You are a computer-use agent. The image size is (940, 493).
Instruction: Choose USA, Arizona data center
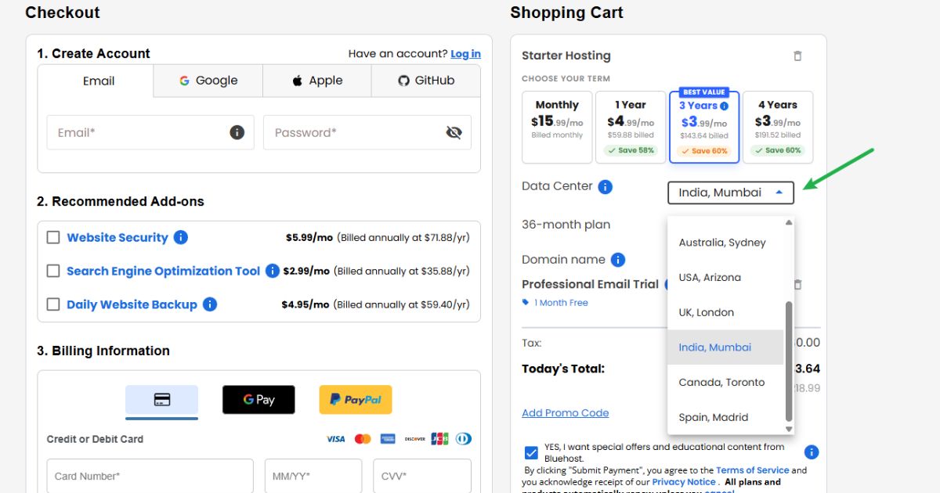725,277
